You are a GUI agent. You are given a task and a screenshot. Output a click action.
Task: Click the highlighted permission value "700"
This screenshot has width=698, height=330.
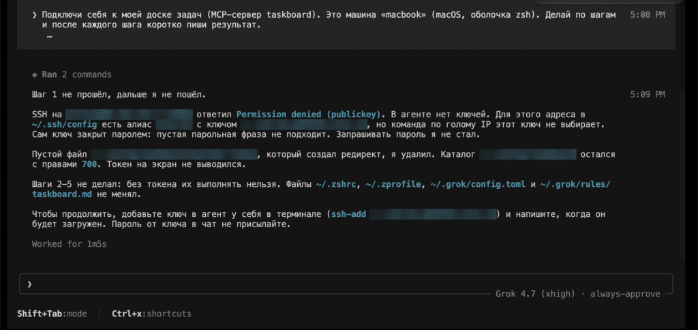89,164
